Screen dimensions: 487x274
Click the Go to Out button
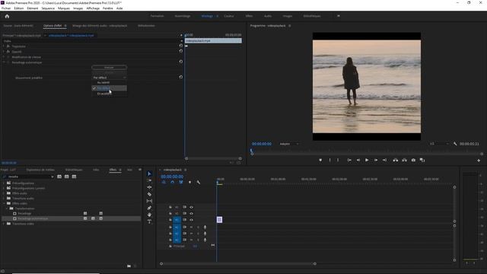point(384,160)
